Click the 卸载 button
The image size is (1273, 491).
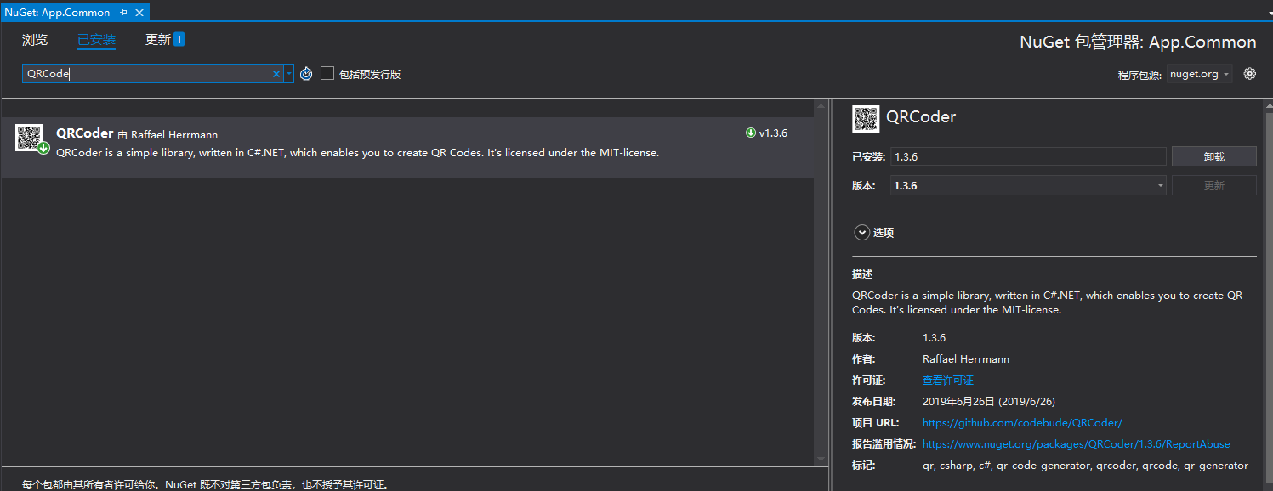coord(1213,156)
